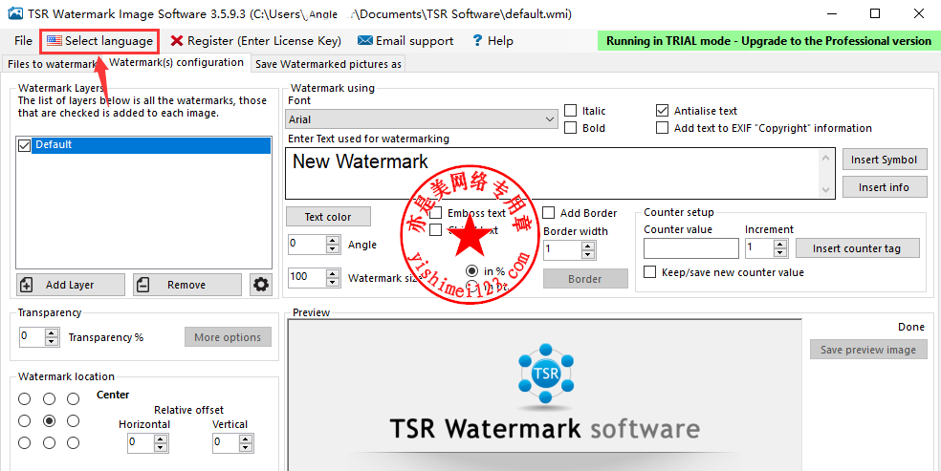Decrease Watermark size with down arrow
Screen dimensions: 941x471
pyautogui.click(x=333, y=282)
